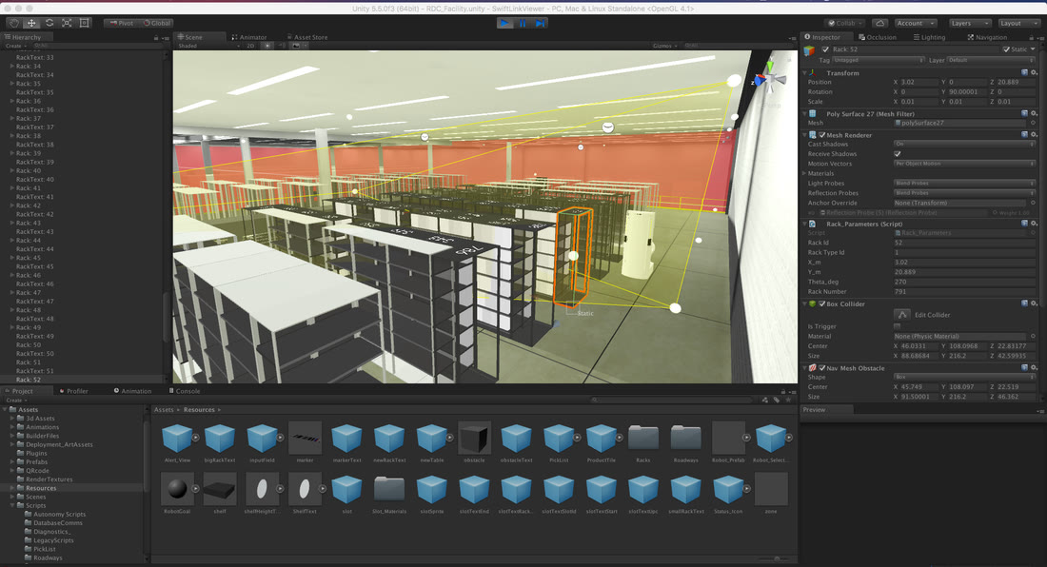Select the Move tool in toolbar
The width and height of the screenshot is (1047, 567).
pyautogui.click(x=31, y=23)
